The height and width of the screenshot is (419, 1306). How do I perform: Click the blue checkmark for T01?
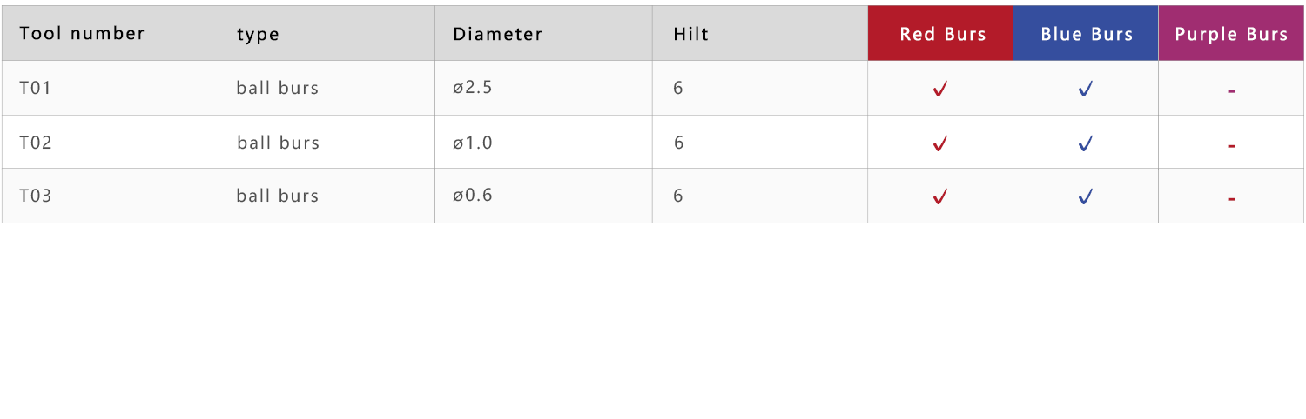tap(1085, 89)
